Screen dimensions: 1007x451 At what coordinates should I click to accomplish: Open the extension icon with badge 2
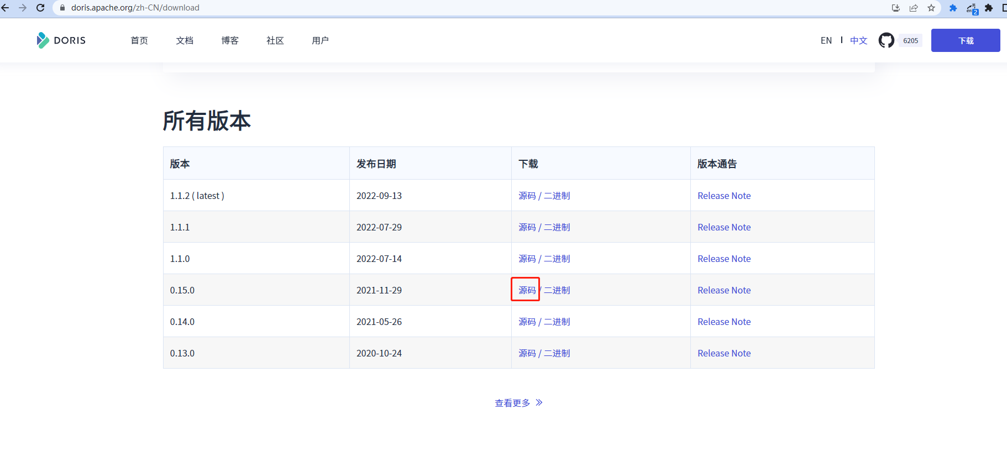coord(972,8)
